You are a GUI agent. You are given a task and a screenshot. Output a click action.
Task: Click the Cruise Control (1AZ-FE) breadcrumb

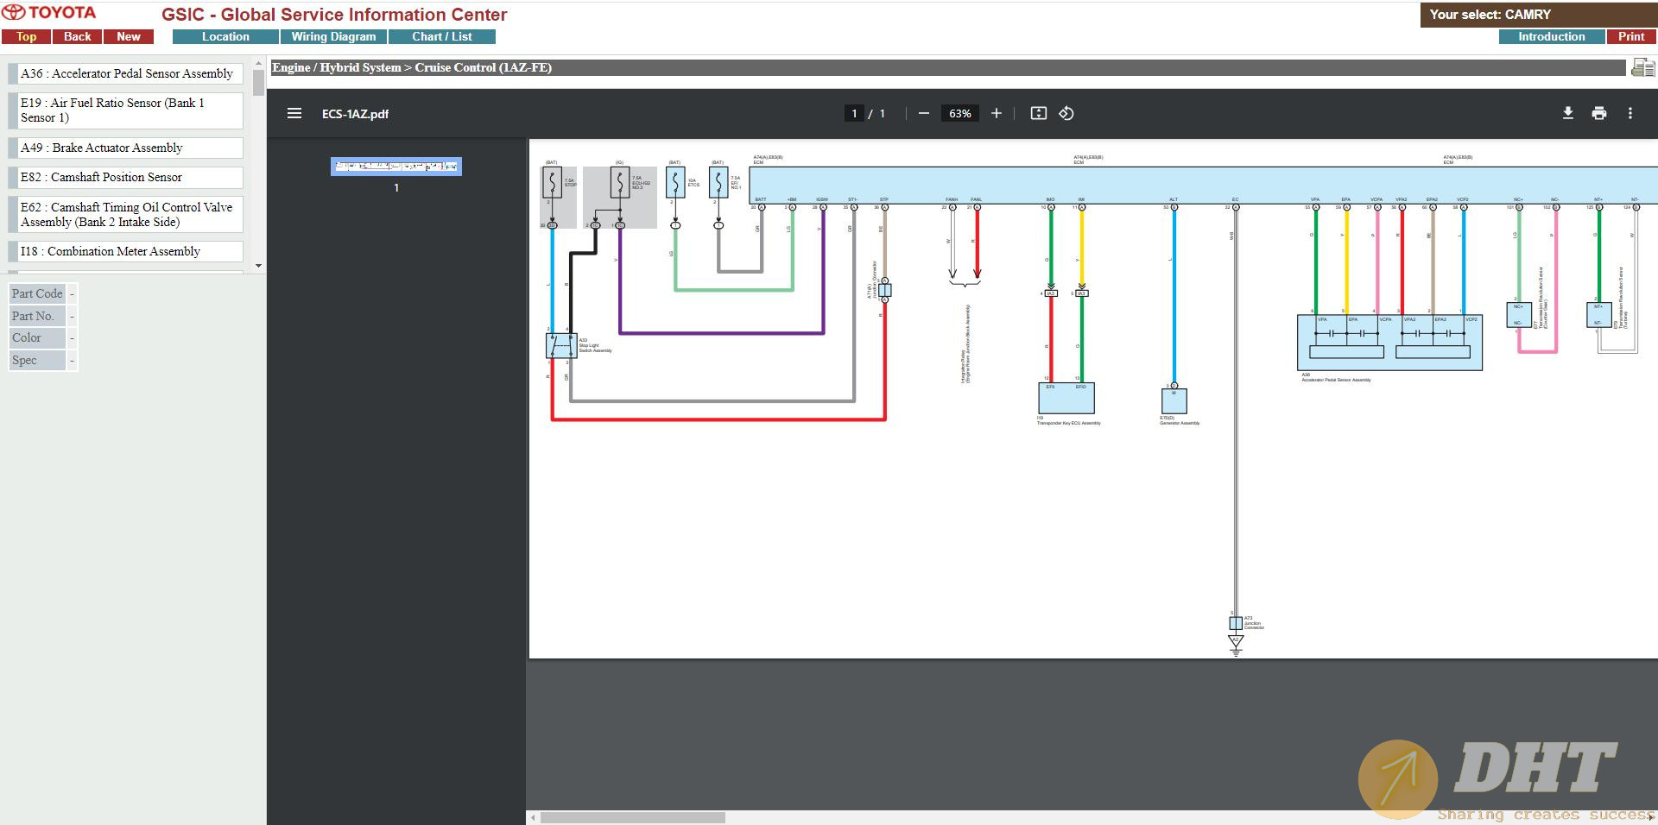pos(483,67)
